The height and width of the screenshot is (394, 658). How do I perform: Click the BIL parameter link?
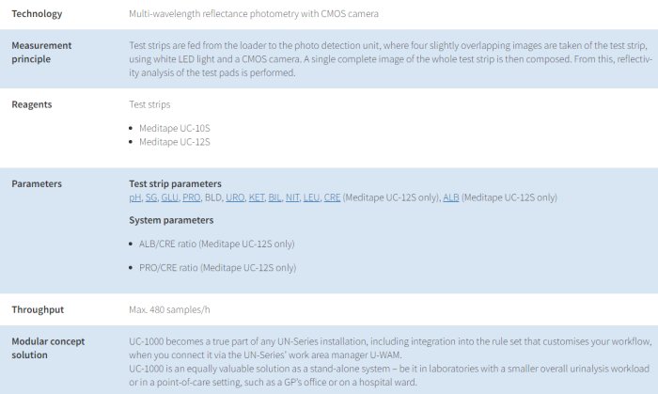pos(275,197)
